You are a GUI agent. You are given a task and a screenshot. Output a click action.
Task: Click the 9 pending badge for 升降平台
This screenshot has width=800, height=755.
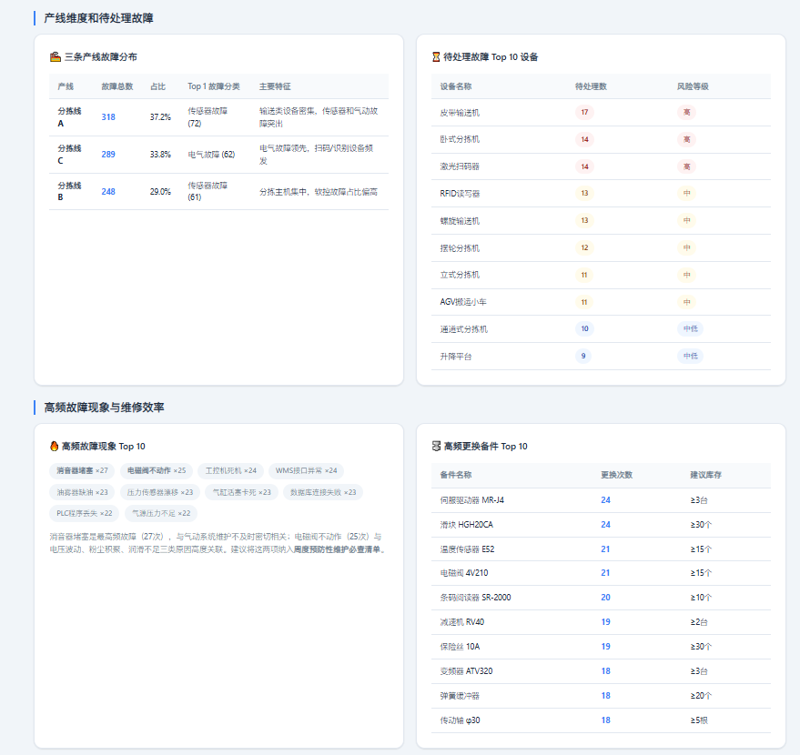pos(583,356)
